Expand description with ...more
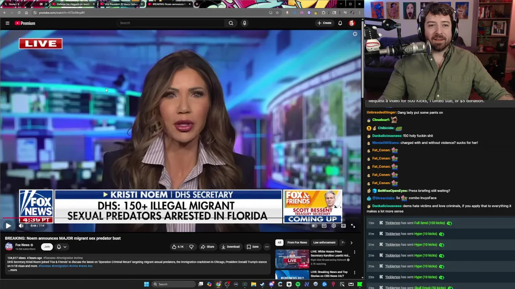Image resolution: width=515 pixels, height=289 pixels. (x=12, y=270)
